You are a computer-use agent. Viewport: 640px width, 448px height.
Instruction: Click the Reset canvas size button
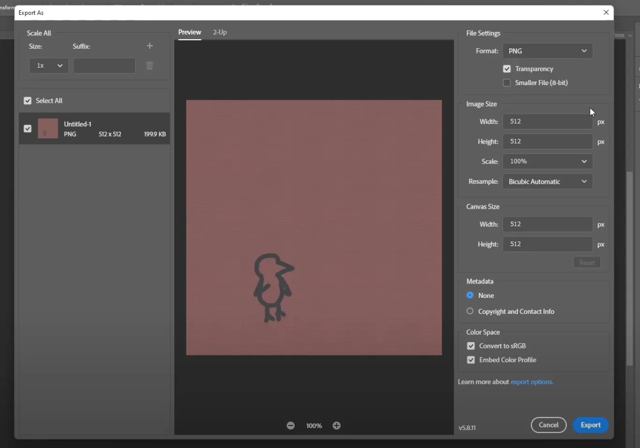coord(587,263)
